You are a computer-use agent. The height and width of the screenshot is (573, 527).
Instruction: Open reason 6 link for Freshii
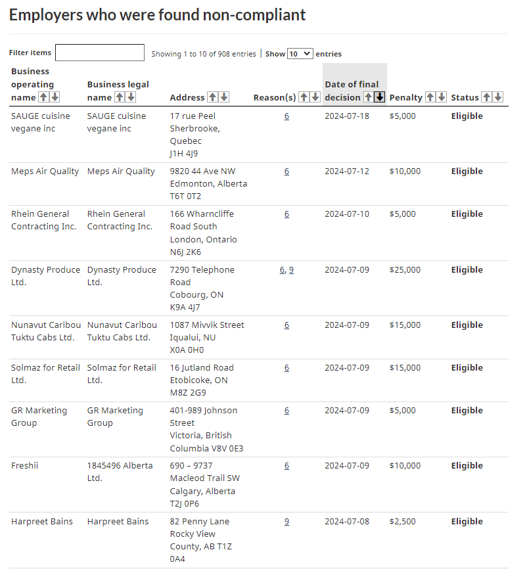pyautogui.click(x=286, y=466)
